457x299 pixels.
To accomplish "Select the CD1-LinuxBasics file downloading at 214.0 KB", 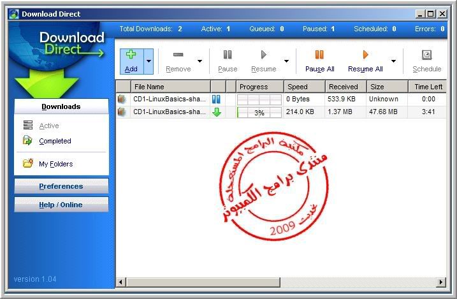I will click(x=170, y=112).
